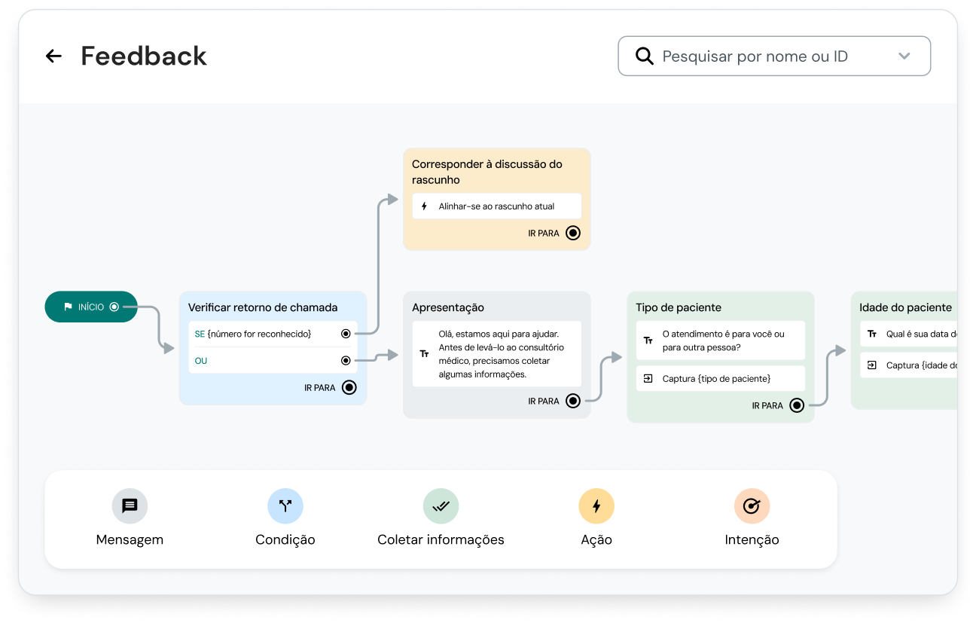Click the lightning bolt icon in 'Alinhar-se ao rascunho atual'
This screenshot has width=976, height=623.
click(424, 206)
